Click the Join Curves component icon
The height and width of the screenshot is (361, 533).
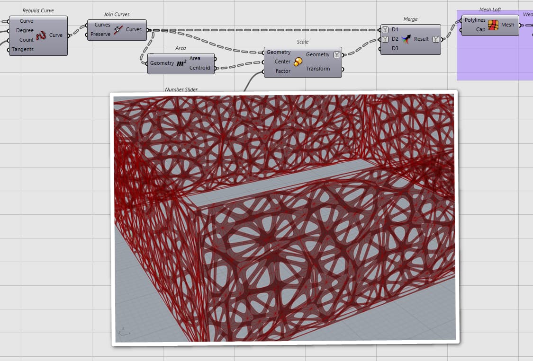pos(117,29)
